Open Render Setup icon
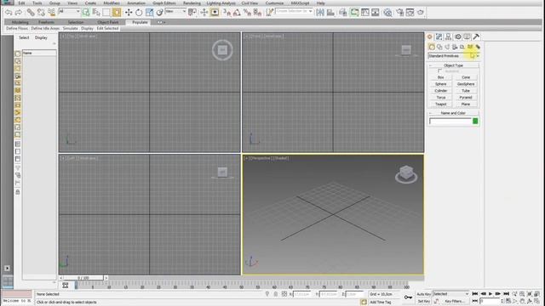 pos(400,13)
